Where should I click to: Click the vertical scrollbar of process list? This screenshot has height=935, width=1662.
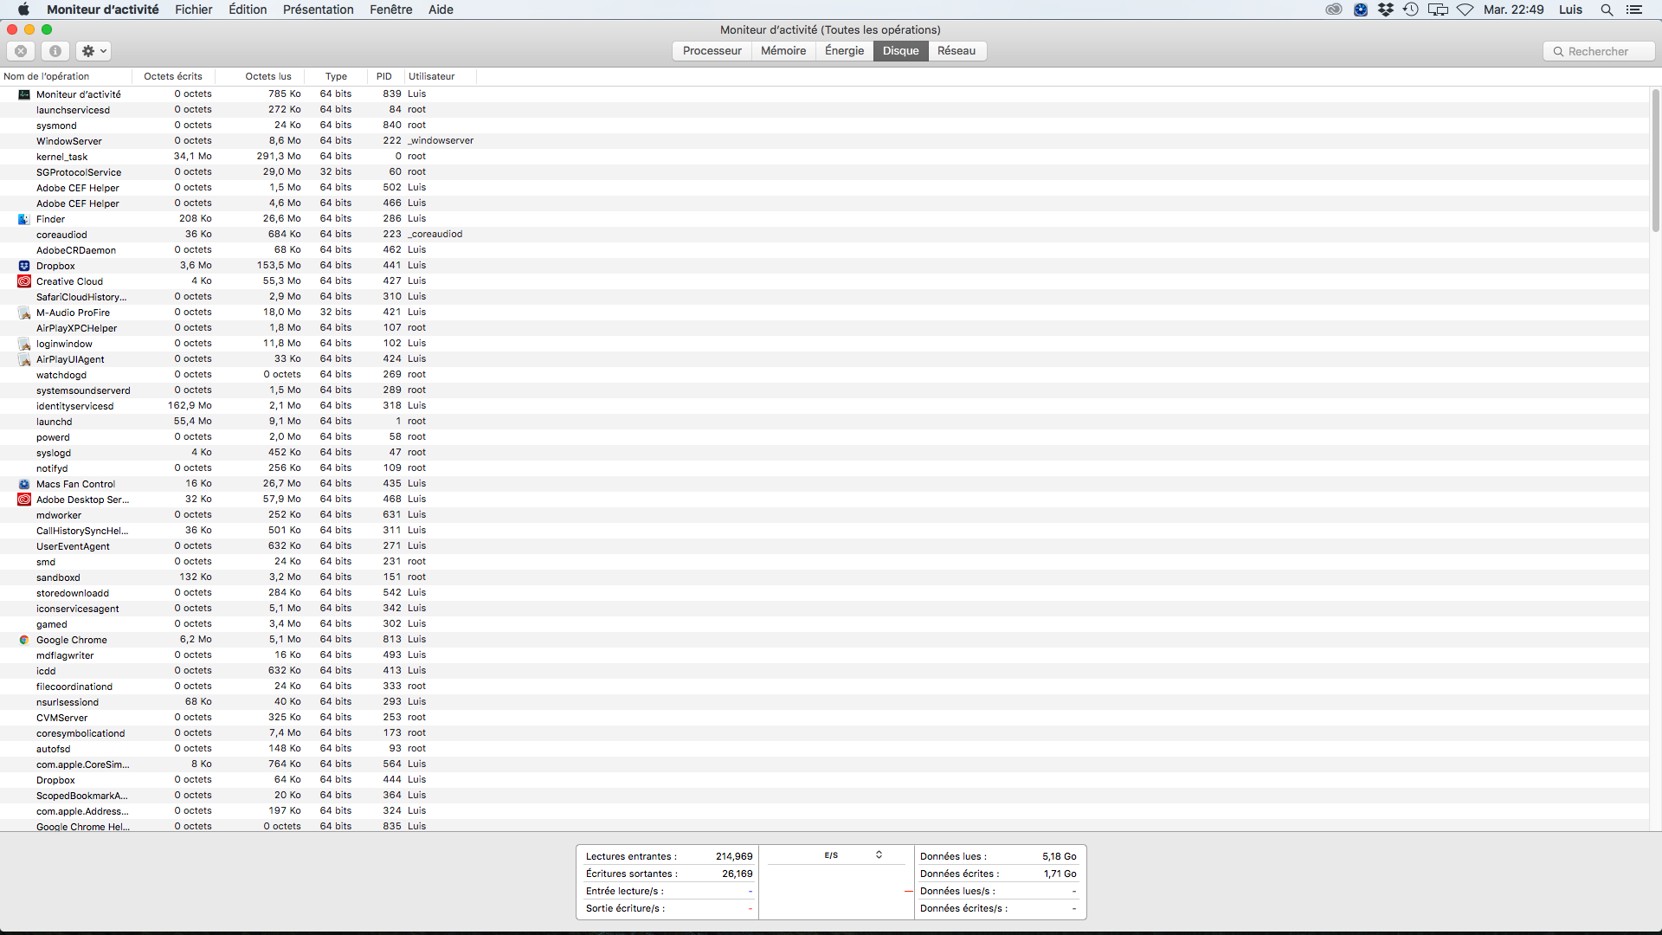coord(1655,160)
